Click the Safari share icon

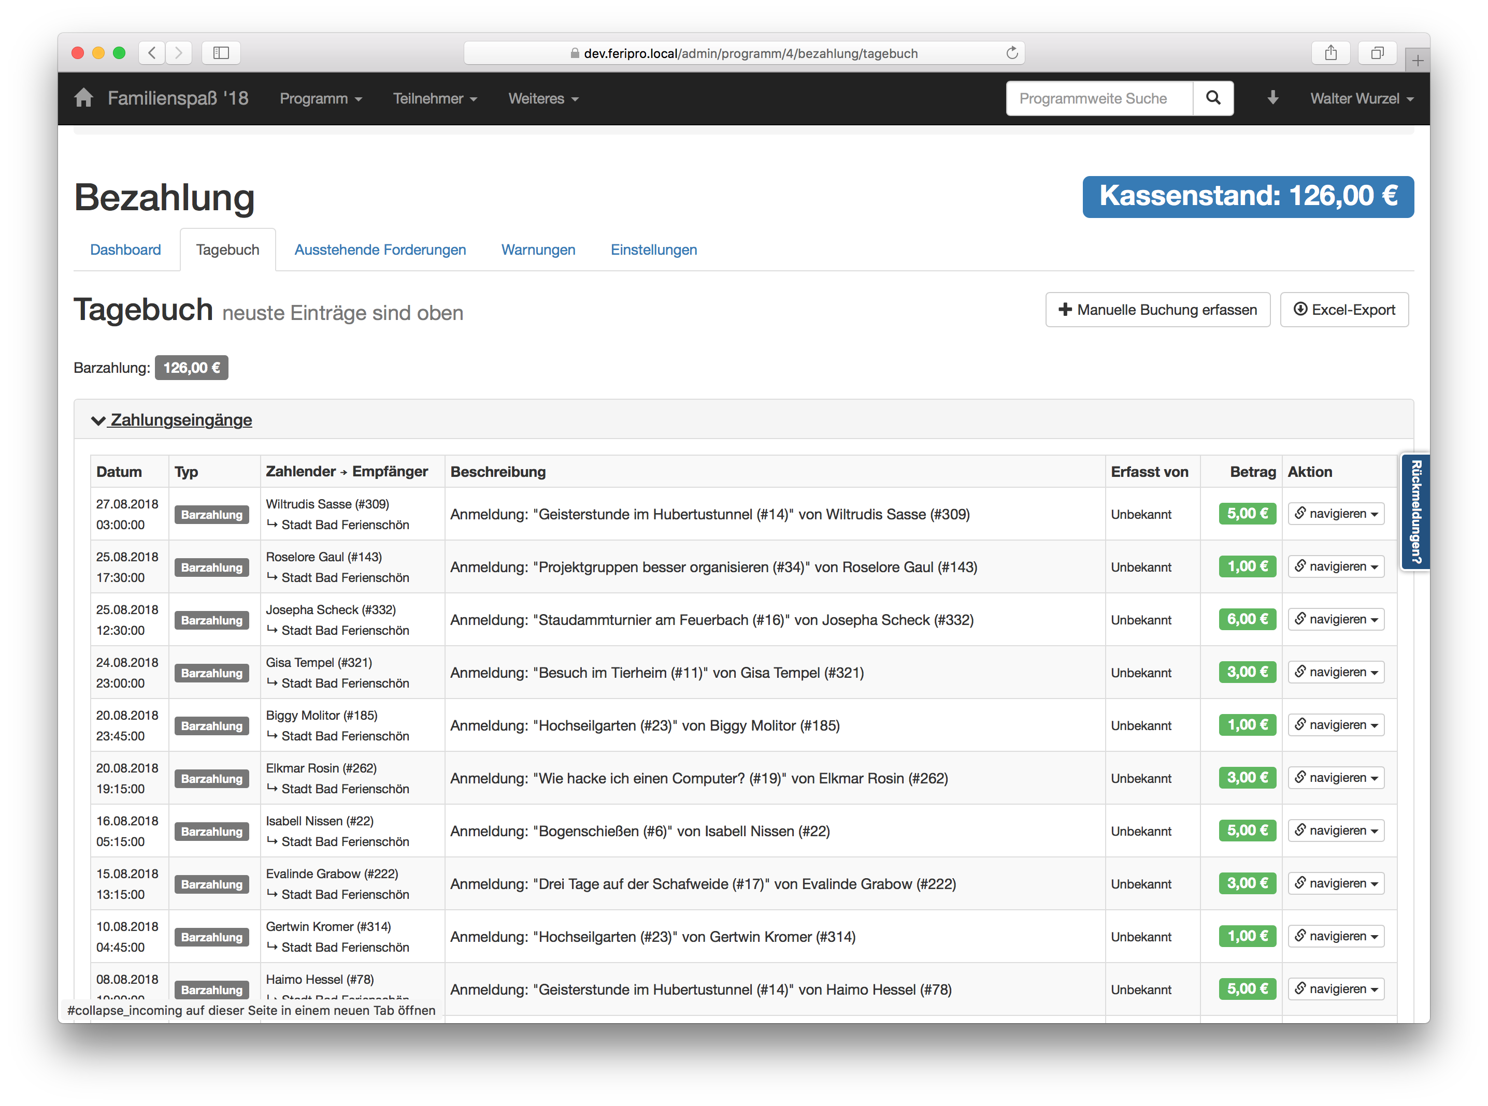(1330, 53)
